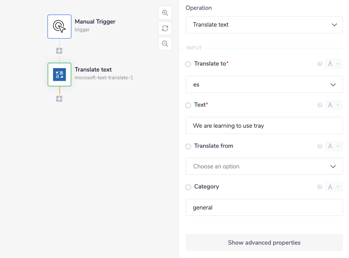Click the Text input field
This screenshot has width=349, height=258.
point(264,126)
